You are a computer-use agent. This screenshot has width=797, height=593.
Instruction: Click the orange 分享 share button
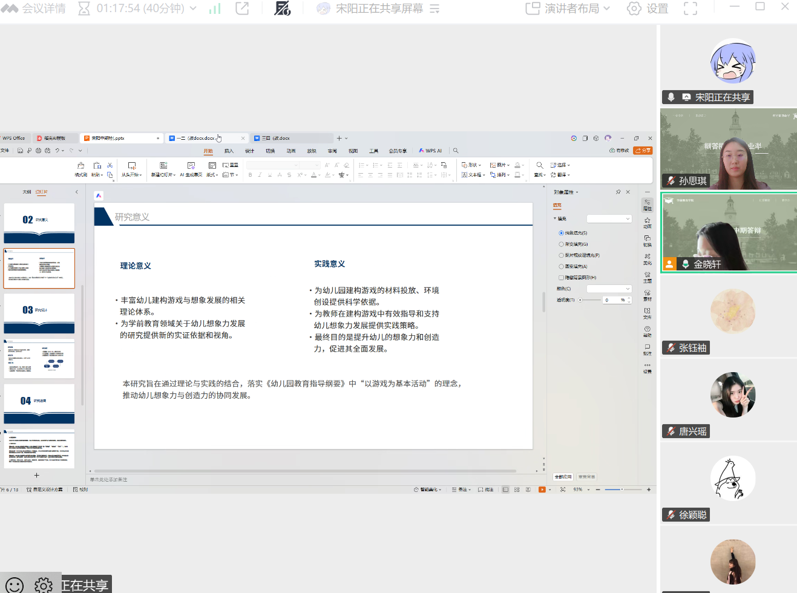point(643,151)
